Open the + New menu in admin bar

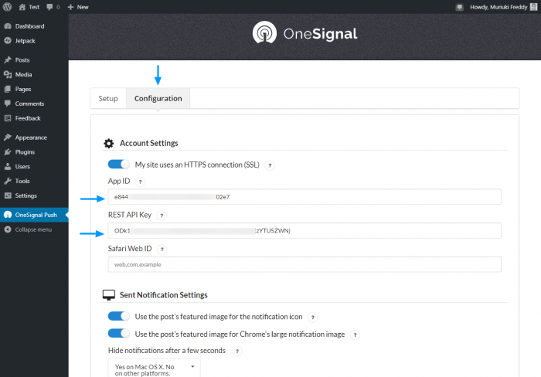(78, 6)
